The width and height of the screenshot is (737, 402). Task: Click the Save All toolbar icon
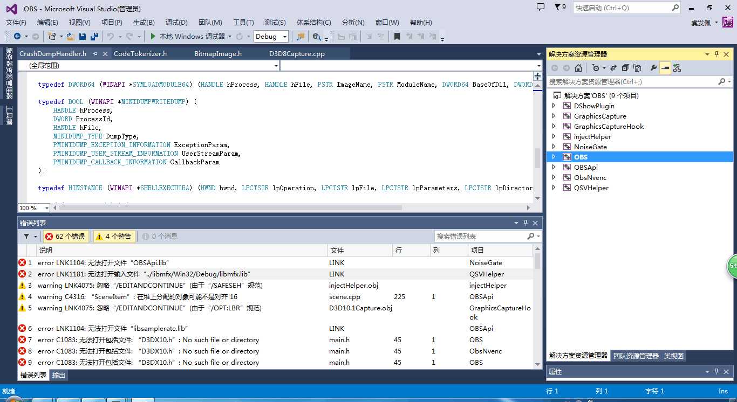[x=94, y=37]
